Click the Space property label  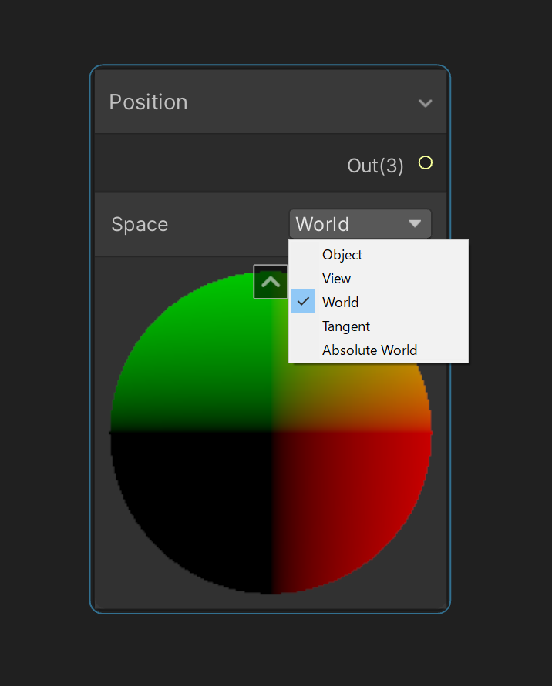[140, 225]
